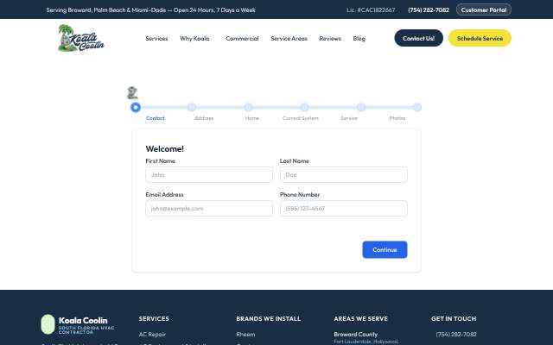
Task: Open the Service Areas nav item
Action: (x=289, y=38)
